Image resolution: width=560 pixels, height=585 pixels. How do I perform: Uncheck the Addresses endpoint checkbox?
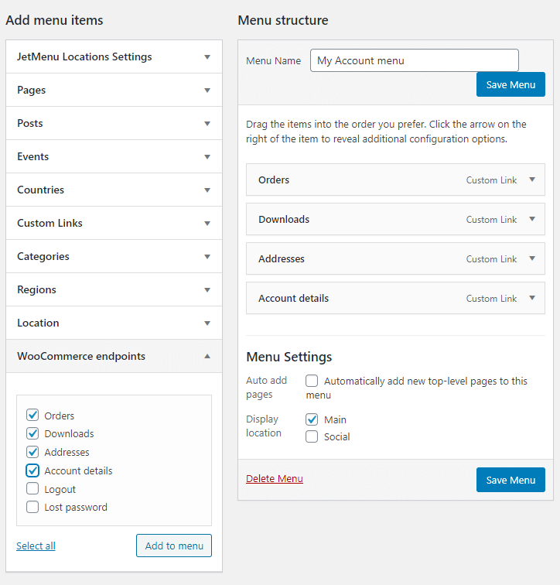(x=32, y=452)
